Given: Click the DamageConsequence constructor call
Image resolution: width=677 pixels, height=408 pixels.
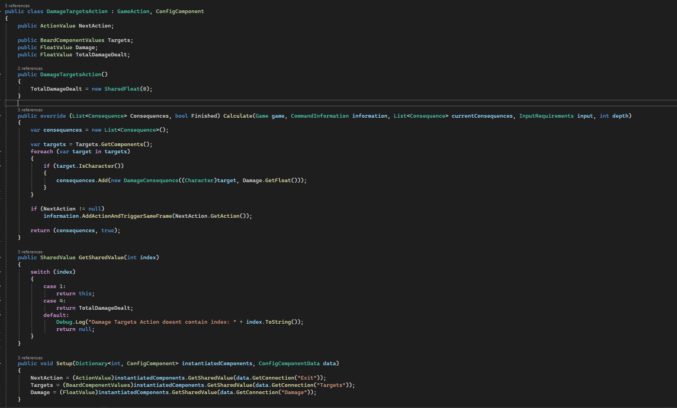Looking at the screenshot, I should [151, 180].
